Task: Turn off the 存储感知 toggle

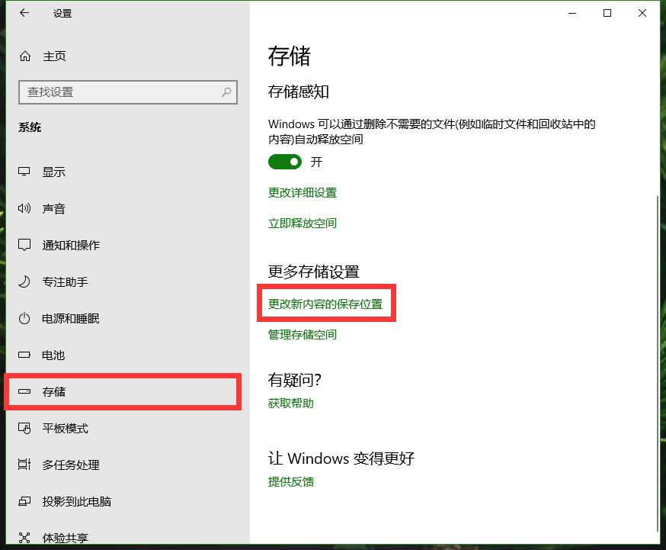Action: pyautogui.click(x=285, y=162)
